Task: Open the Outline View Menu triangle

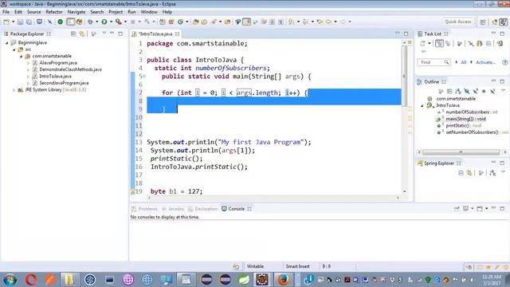Action: pos(503,91)
